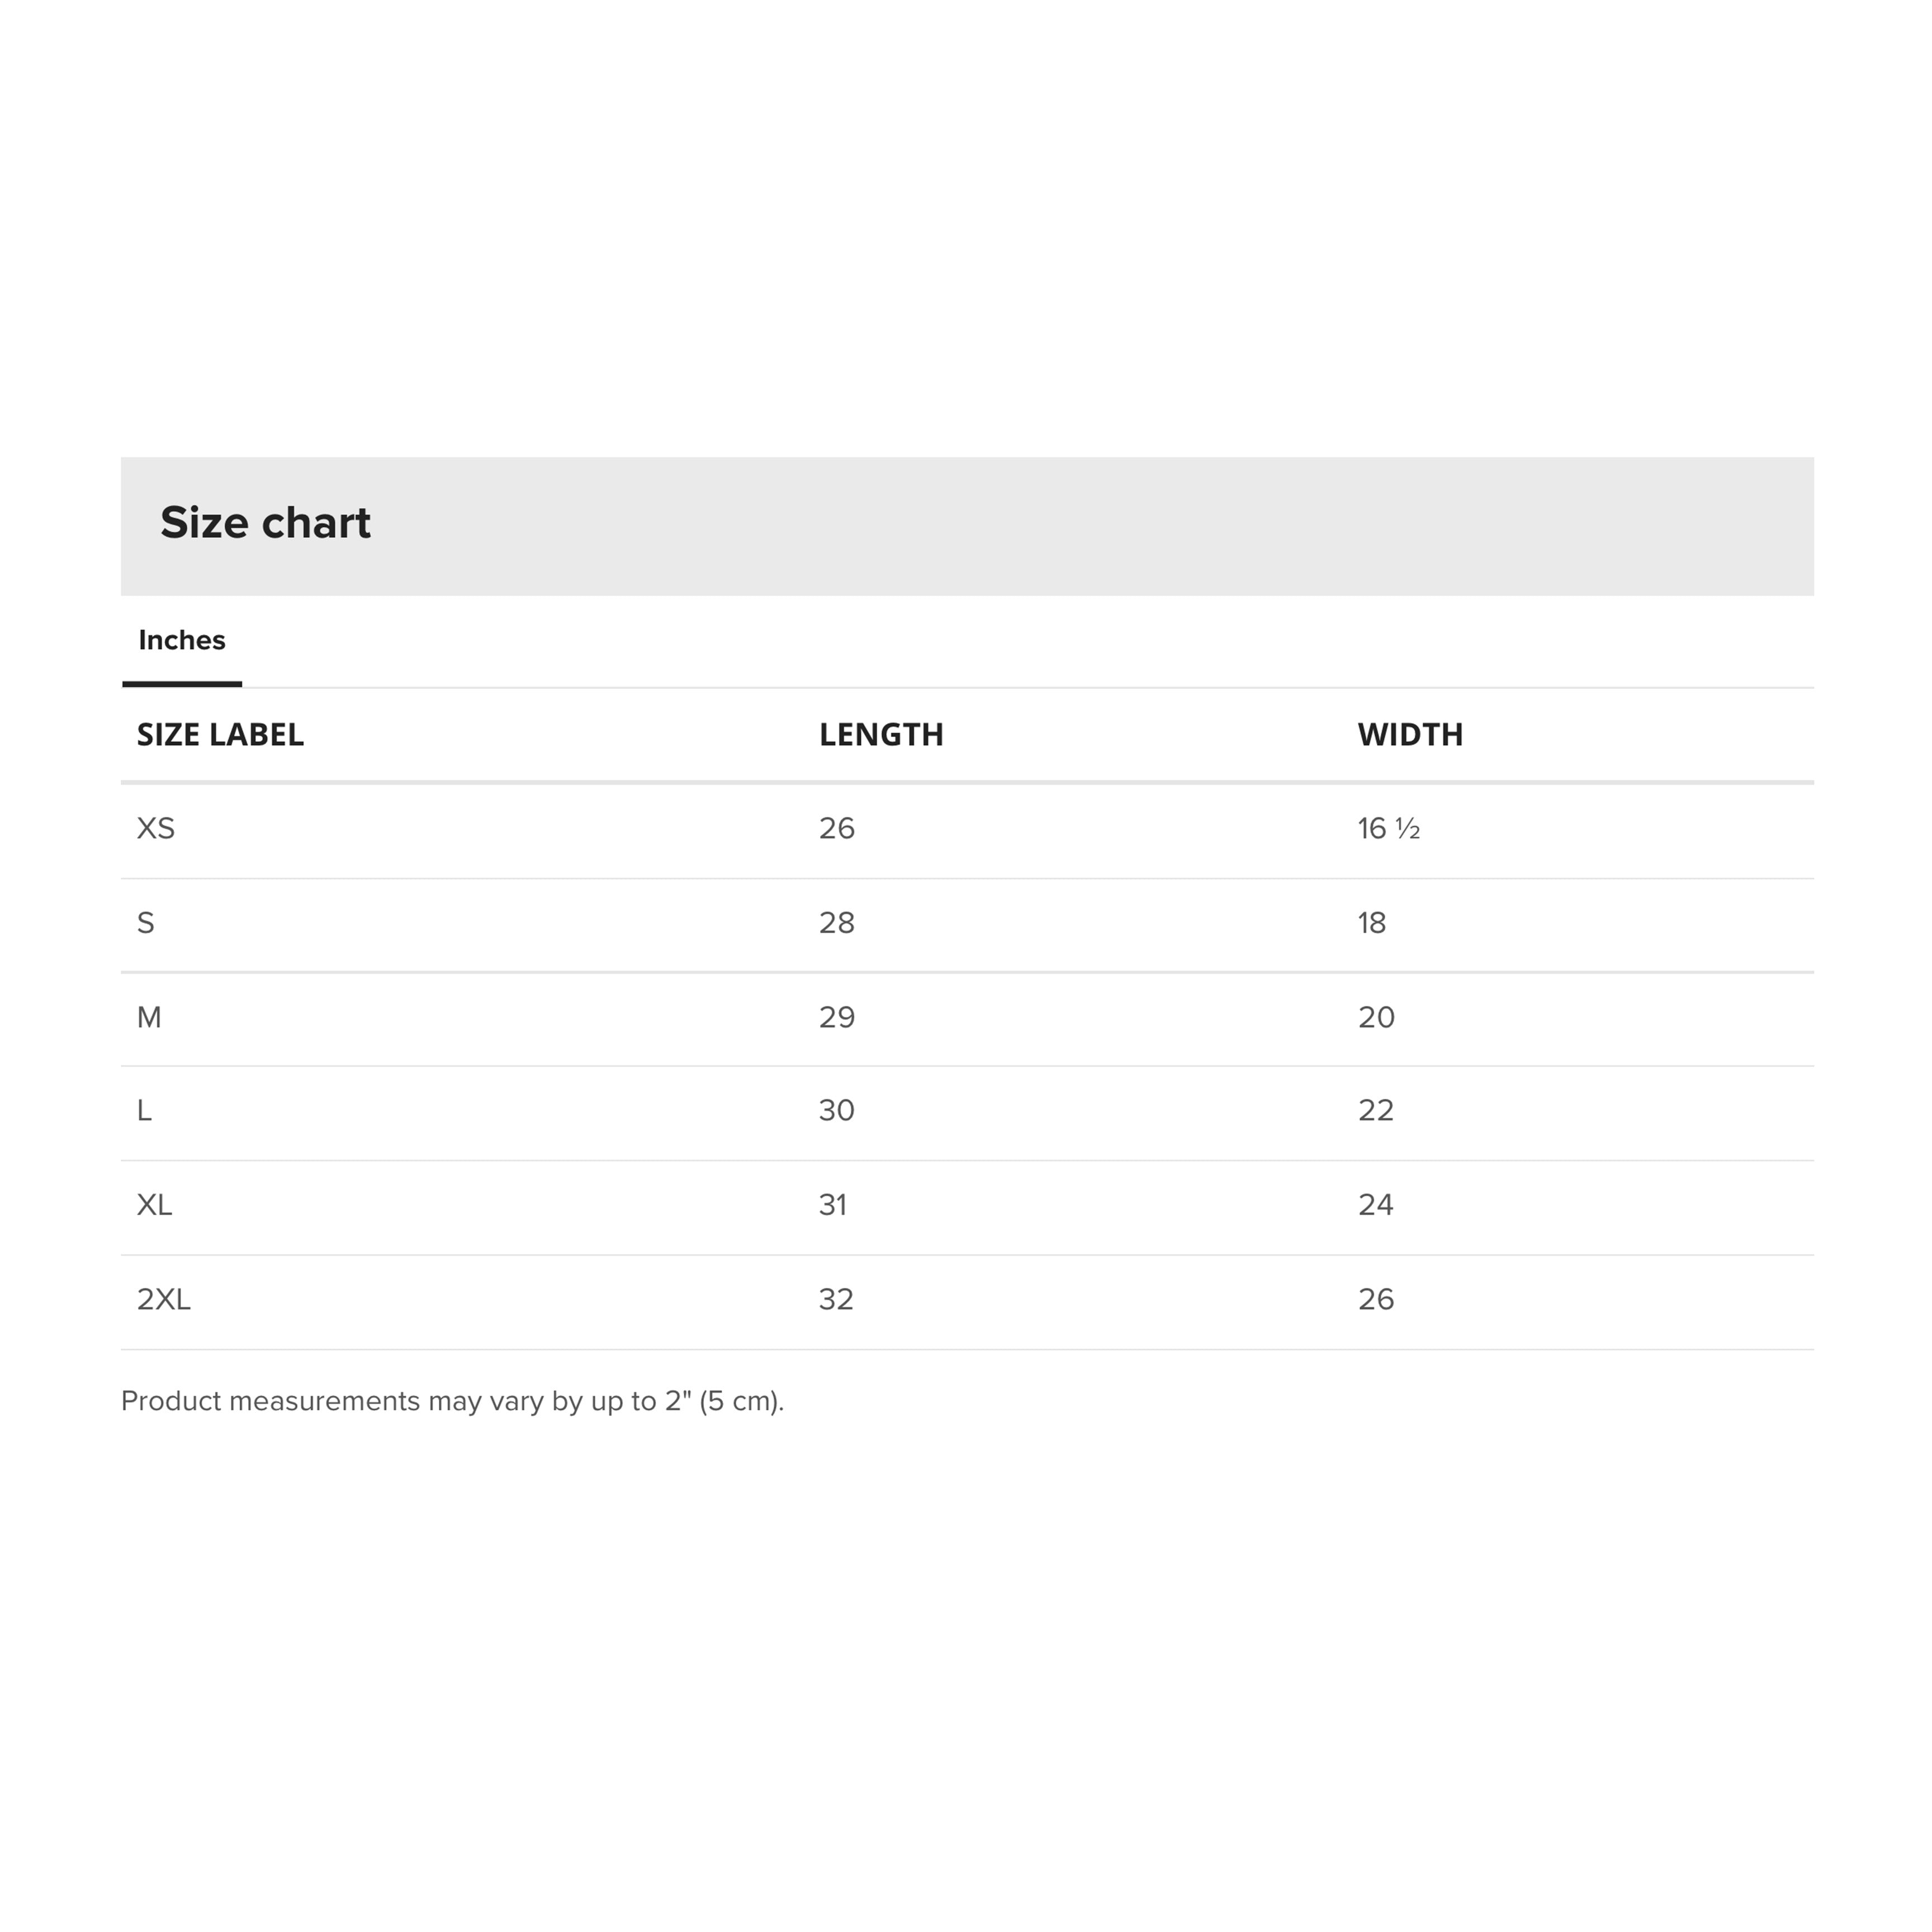This screenshot has height=1932, width=1932.
Task: Select the Inches tab
Action: pyautogui.click(x=182, y=640)
